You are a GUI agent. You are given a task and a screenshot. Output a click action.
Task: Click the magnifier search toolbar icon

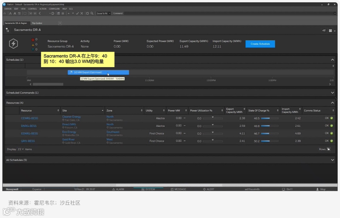click(92, 14)
